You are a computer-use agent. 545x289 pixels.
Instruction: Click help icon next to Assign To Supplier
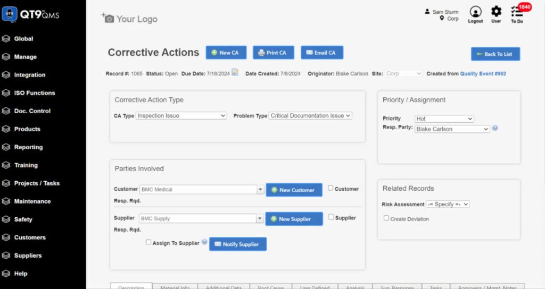click(204, 242)
